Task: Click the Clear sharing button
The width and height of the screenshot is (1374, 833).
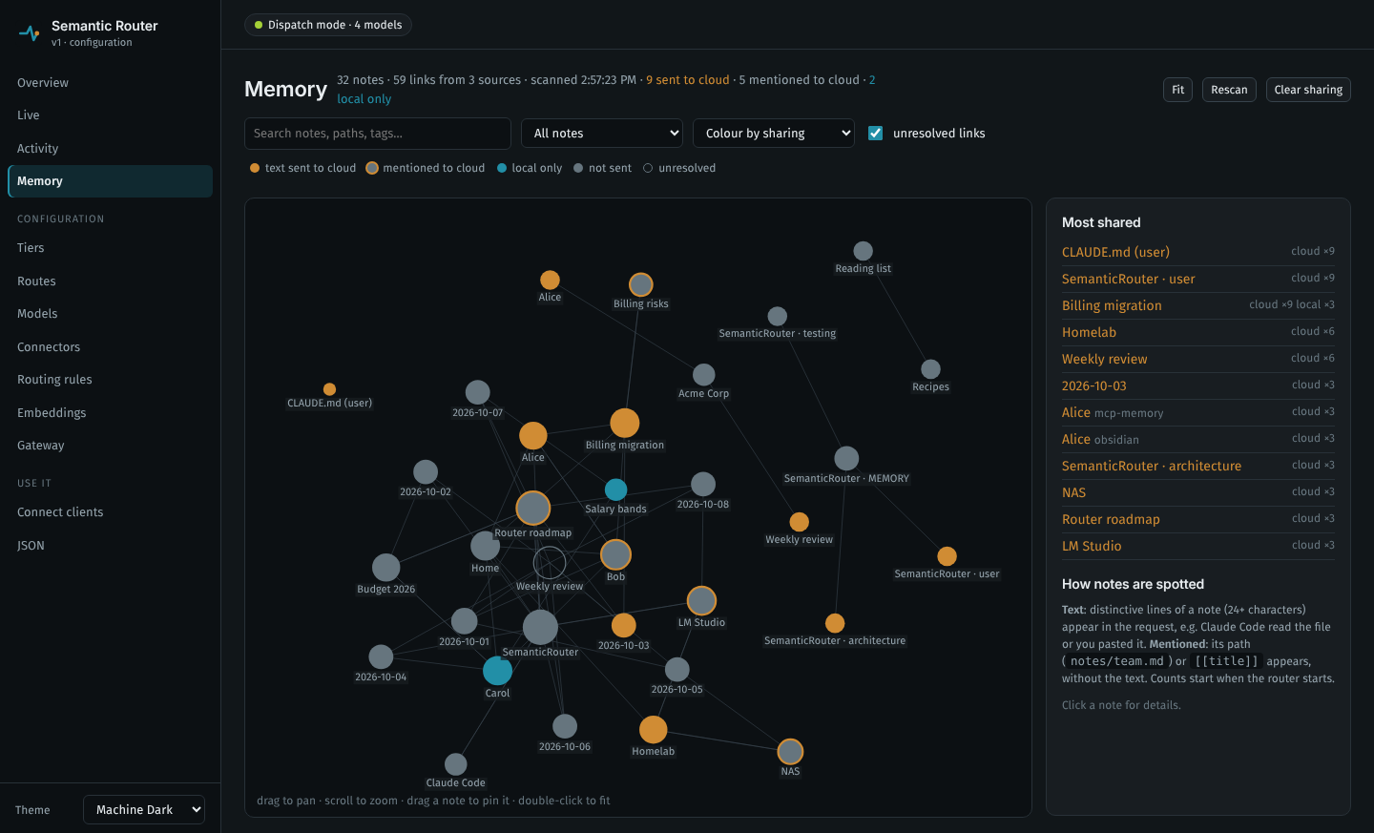Action: pyautogui.click(x=1308, y=90)
